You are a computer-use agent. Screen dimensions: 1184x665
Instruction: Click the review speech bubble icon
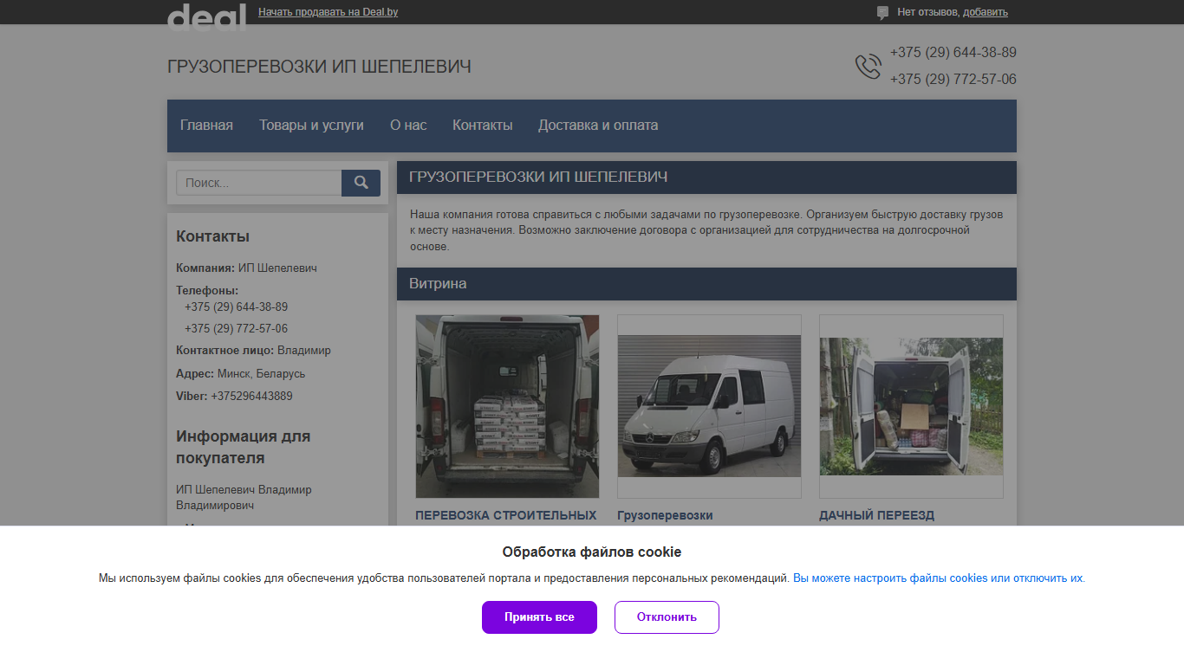pos(882,12)
